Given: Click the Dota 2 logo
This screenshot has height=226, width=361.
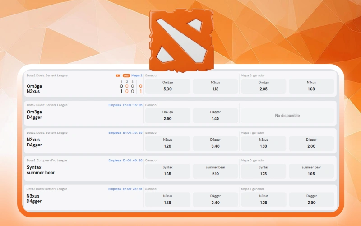Looking at the screenshot, I should point(181,40).
